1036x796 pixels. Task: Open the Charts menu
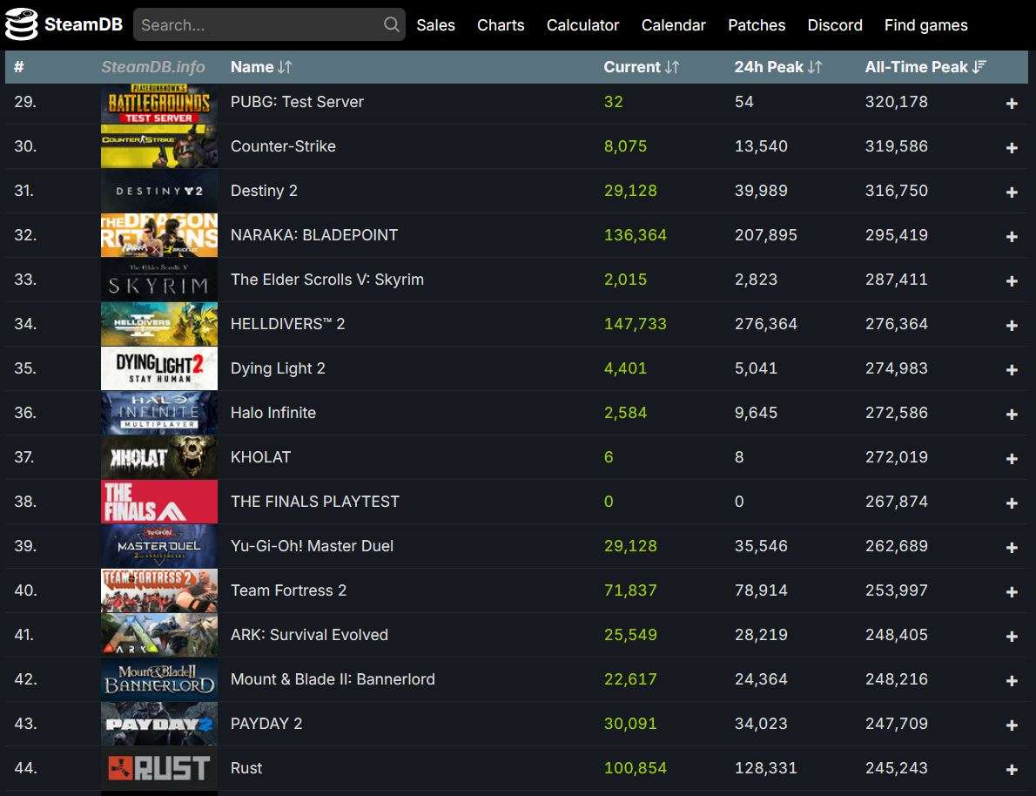(501, 25)
